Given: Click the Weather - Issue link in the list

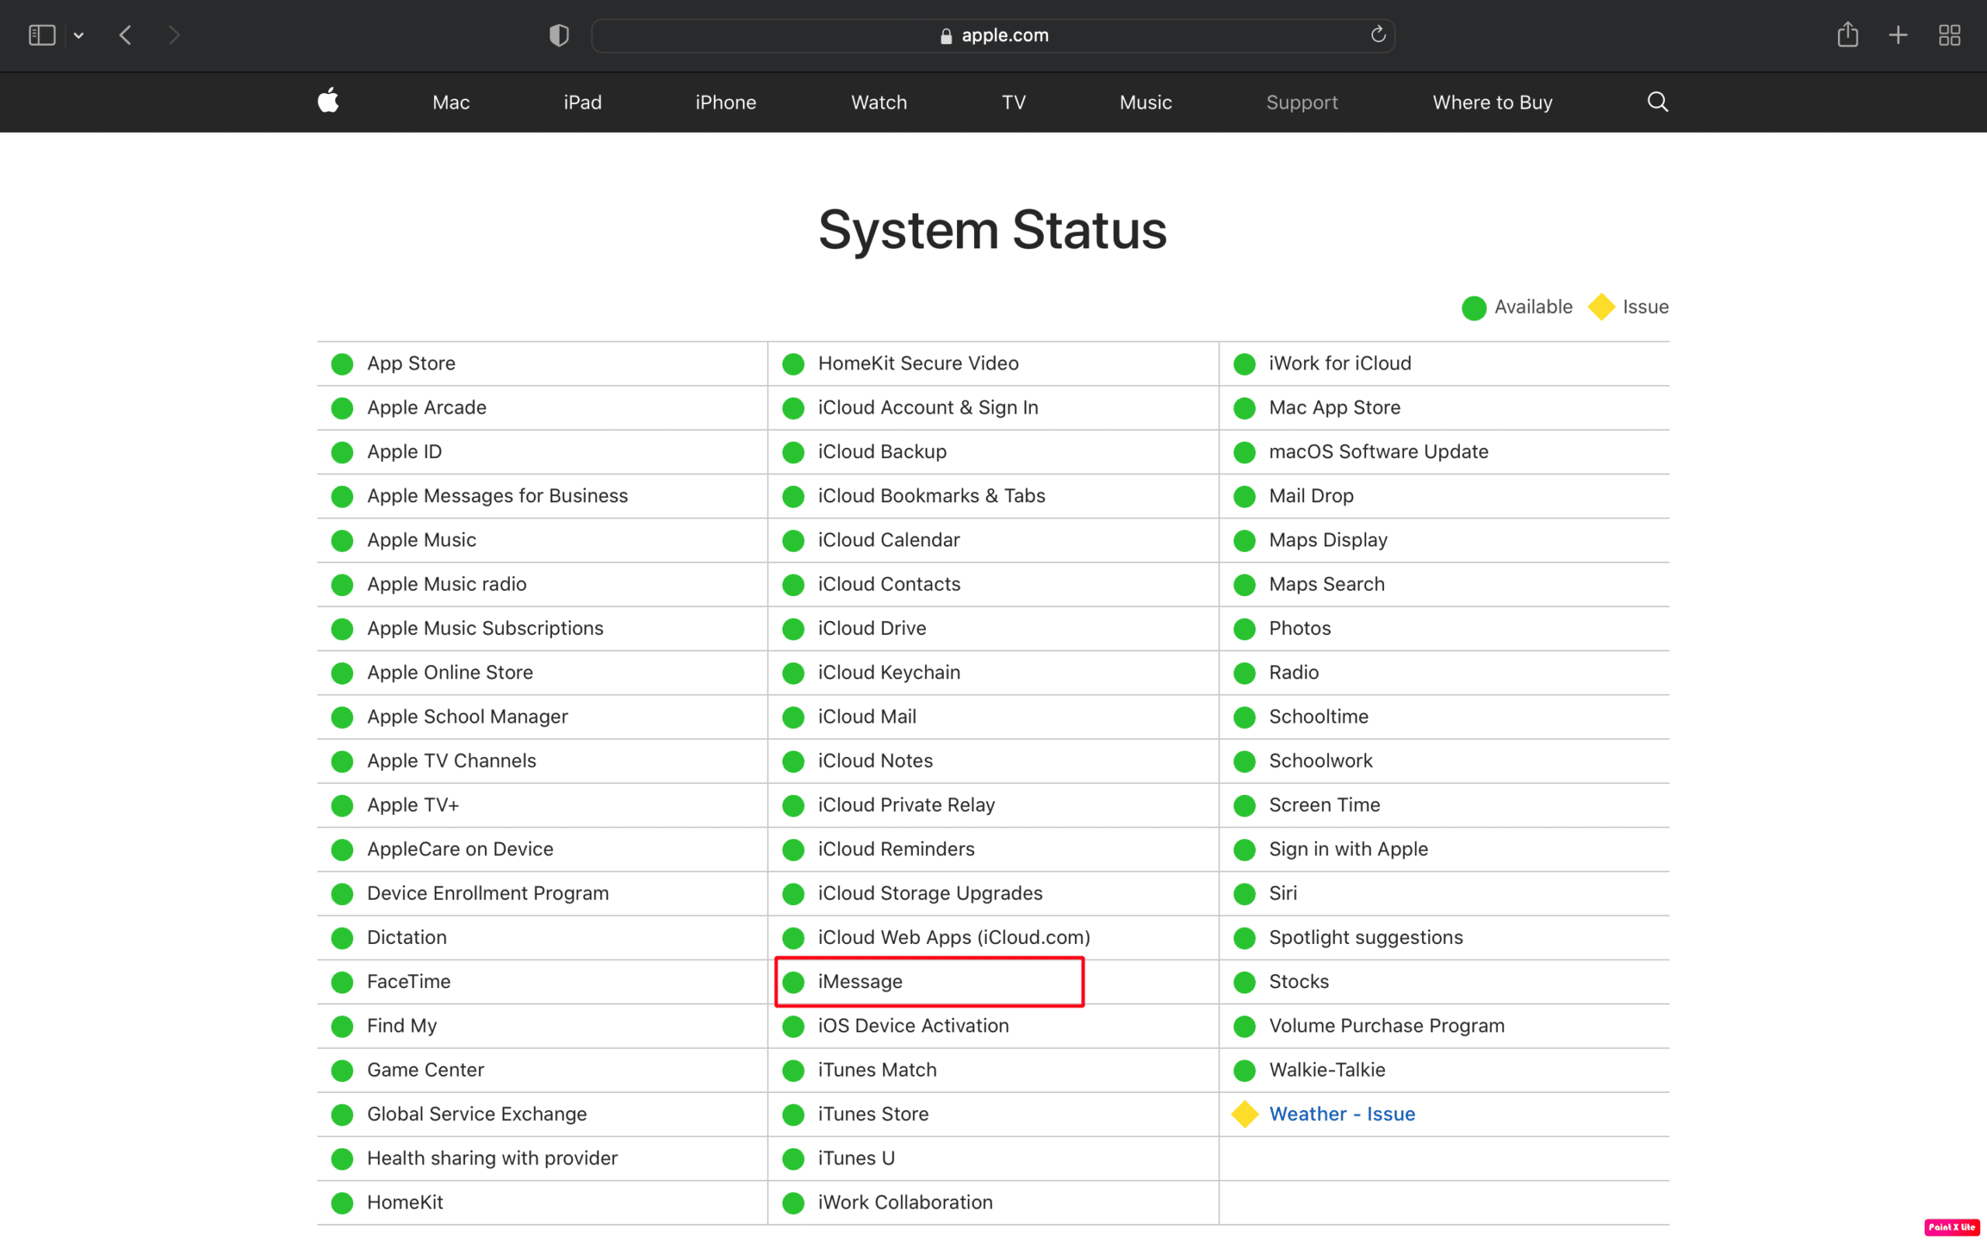Looking at the screenshot, I should (x=1342, y=1113).
